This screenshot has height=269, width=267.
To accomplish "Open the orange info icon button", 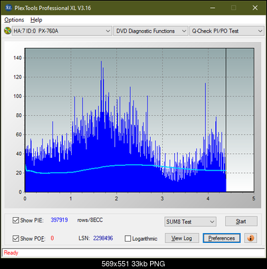I will (x=250, y=238).
